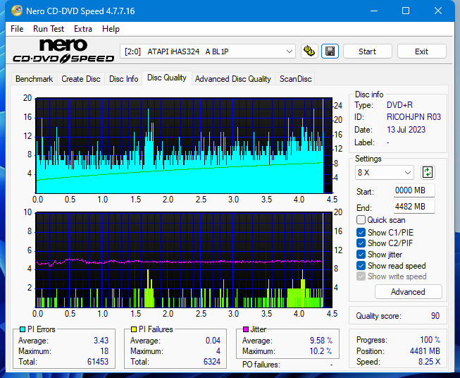460x378 pixels.
Task: Minimize the Nero CD-DVD Speed window
Action: pyautogui.click(x=374, y=11)
